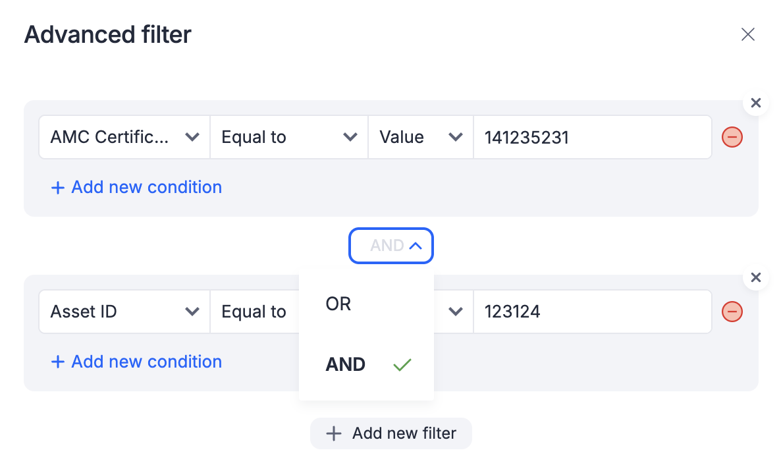Click the plus icon in second Add new condition
Screen dimensions: 781x473
coord(58,362)
